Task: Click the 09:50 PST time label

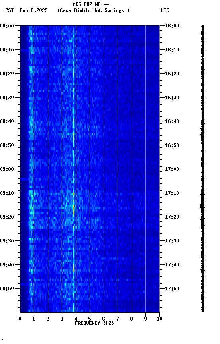Action: [x=7, y=289]
